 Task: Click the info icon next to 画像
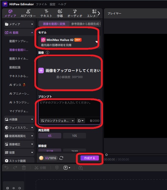point(47,52)
